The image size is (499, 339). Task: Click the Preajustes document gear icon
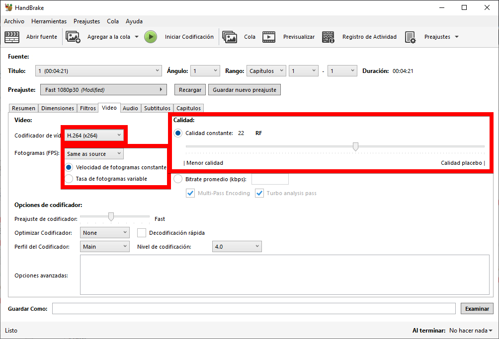(x=410, y=37)
